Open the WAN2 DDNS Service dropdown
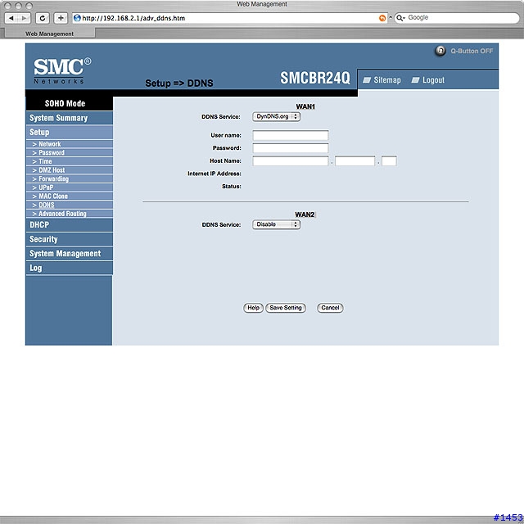This screenshot has width=524, height=524. tap(277, 224)
